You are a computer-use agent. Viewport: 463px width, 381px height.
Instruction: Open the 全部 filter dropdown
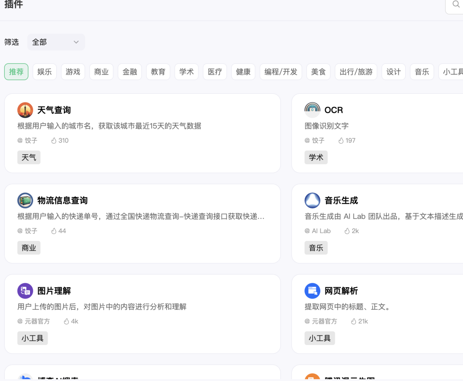56,42
